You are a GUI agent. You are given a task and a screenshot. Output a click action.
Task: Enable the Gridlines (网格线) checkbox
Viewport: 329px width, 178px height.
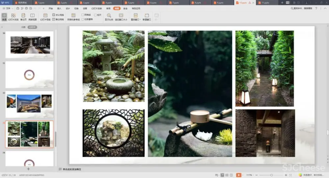pos(83,15)
